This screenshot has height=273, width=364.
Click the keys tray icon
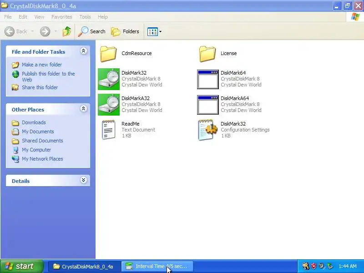tap(305, 266)
